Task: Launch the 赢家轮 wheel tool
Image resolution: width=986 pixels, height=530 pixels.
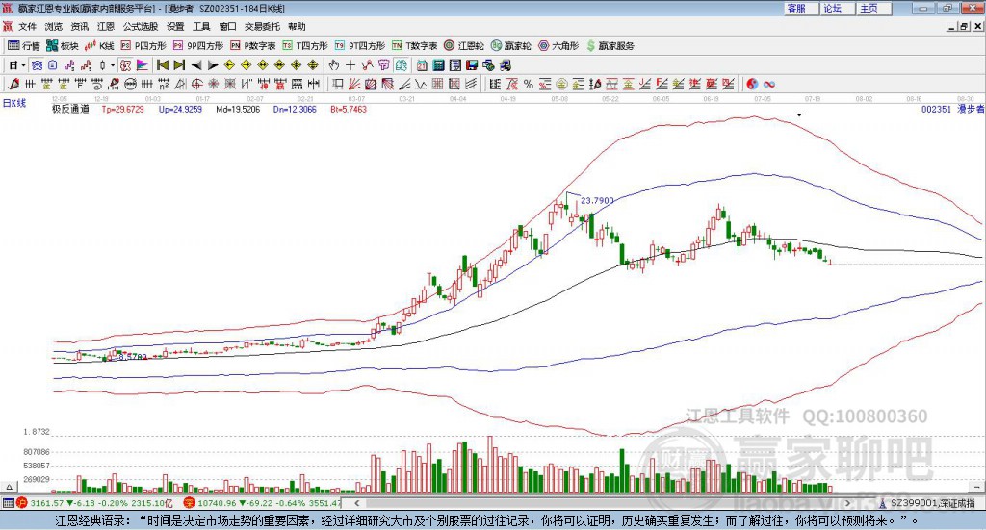Action: (x=510, y=46)
